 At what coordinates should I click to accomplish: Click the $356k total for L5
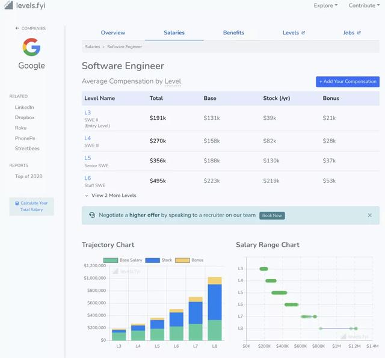coord(158,161)
